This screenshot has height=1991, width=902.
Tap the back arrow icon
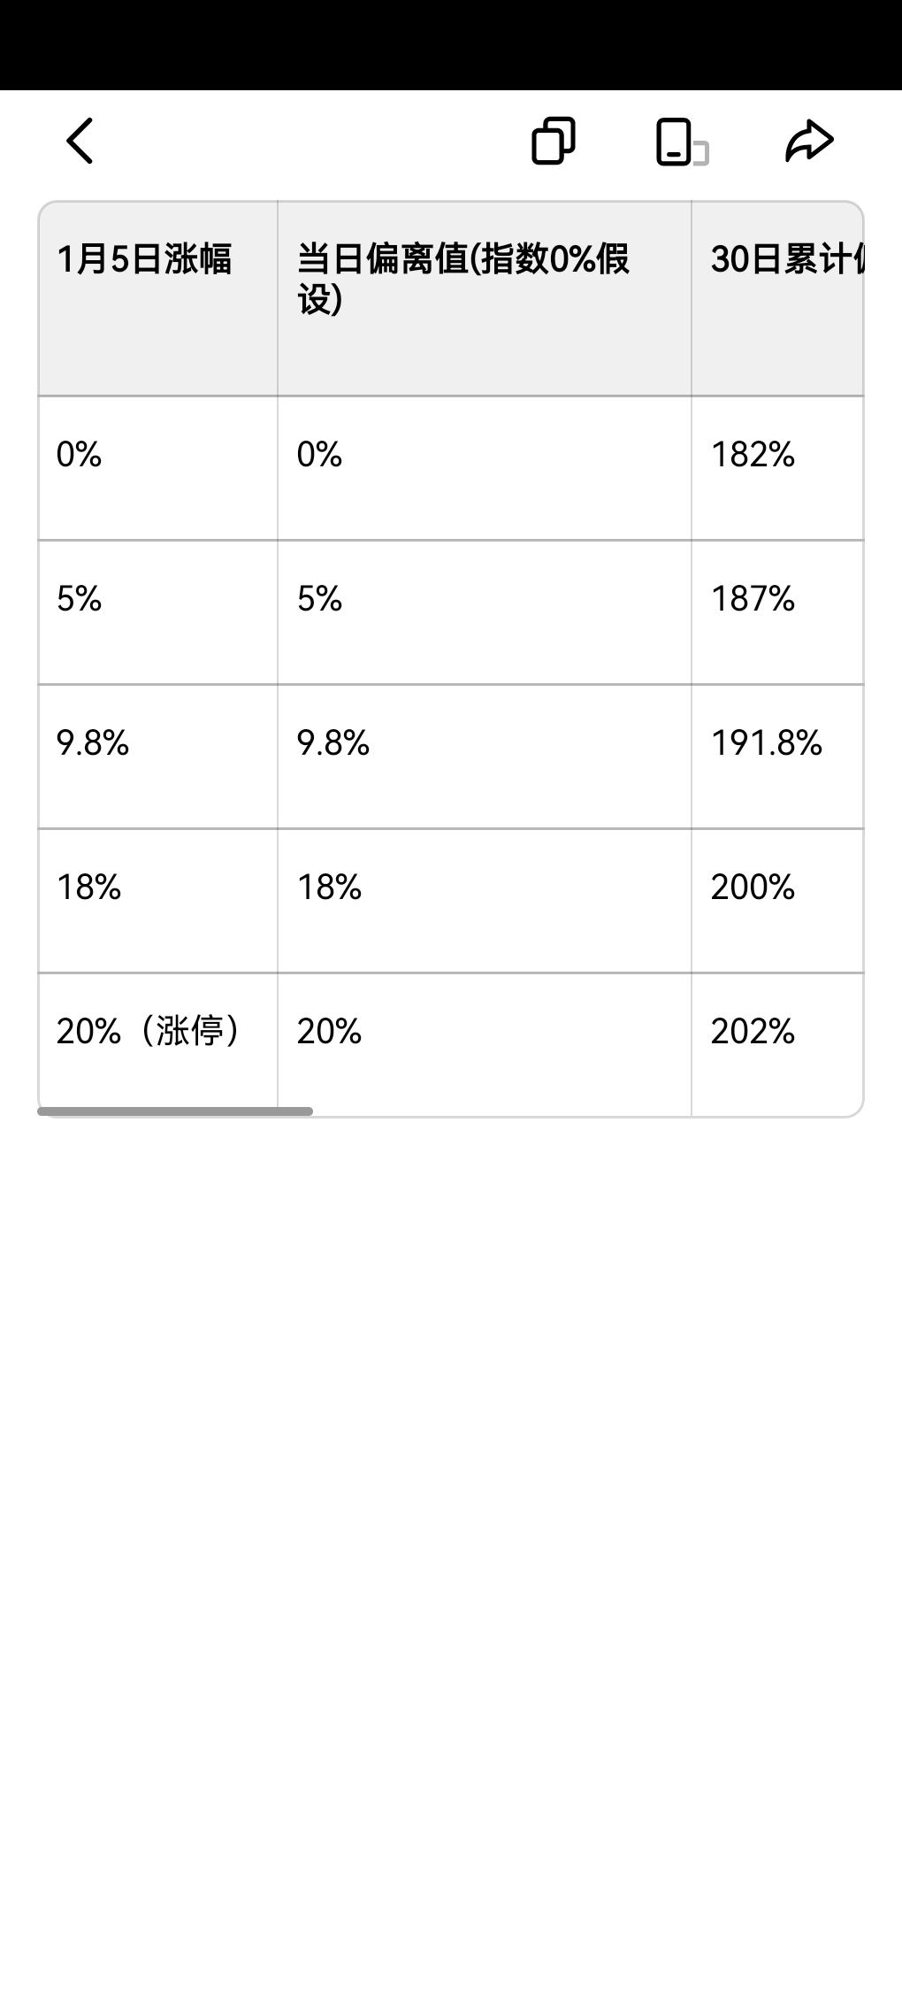coord(80,142)
